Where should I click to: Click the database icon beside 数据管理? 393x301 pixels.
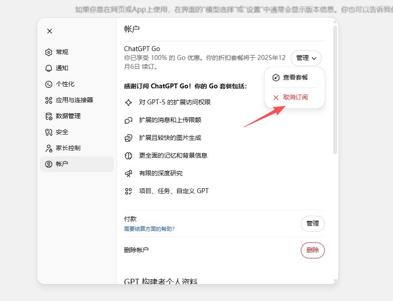(49, 116)
